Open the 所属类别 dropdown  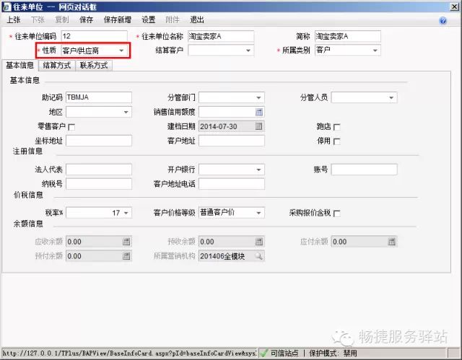[375, 51]
